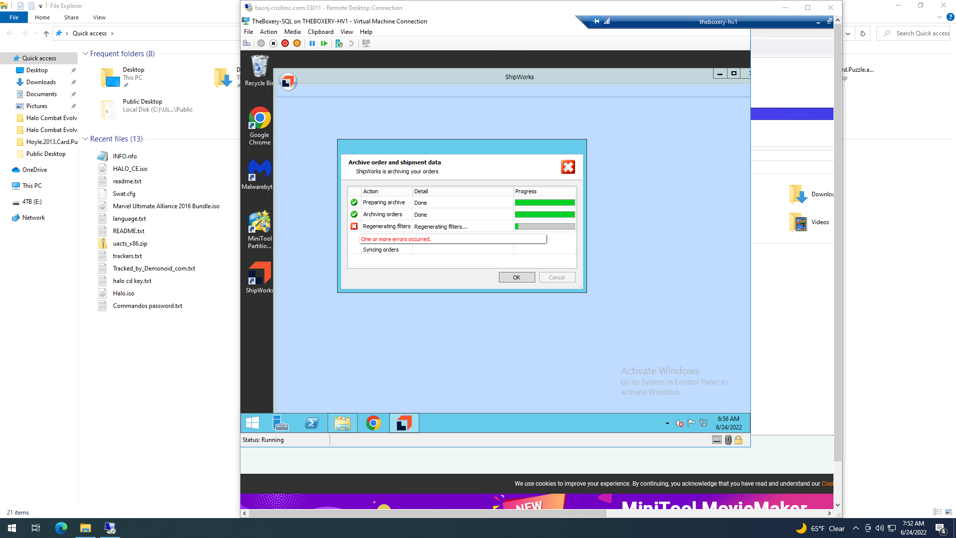
Task: Open File Explorer on the VM taskbar
Action: [x=342, y=423]
